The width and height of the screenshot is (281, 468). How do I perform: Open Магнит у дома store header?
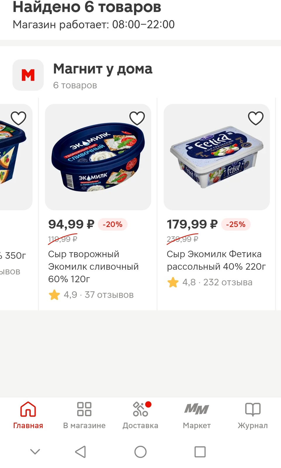click(103, 75)
